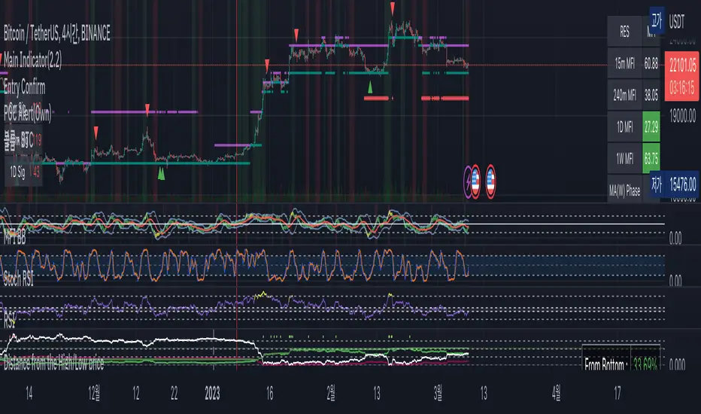The image size is (701, 414).
Task: Click the red down-arrow marker at chart peak
Action: [x=393, y=8]
